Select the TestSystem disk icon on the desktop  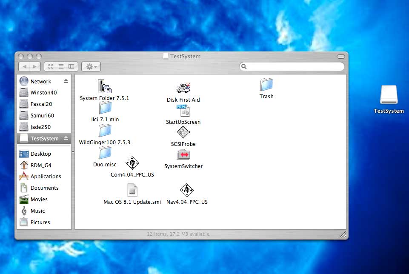pos(389,94)
